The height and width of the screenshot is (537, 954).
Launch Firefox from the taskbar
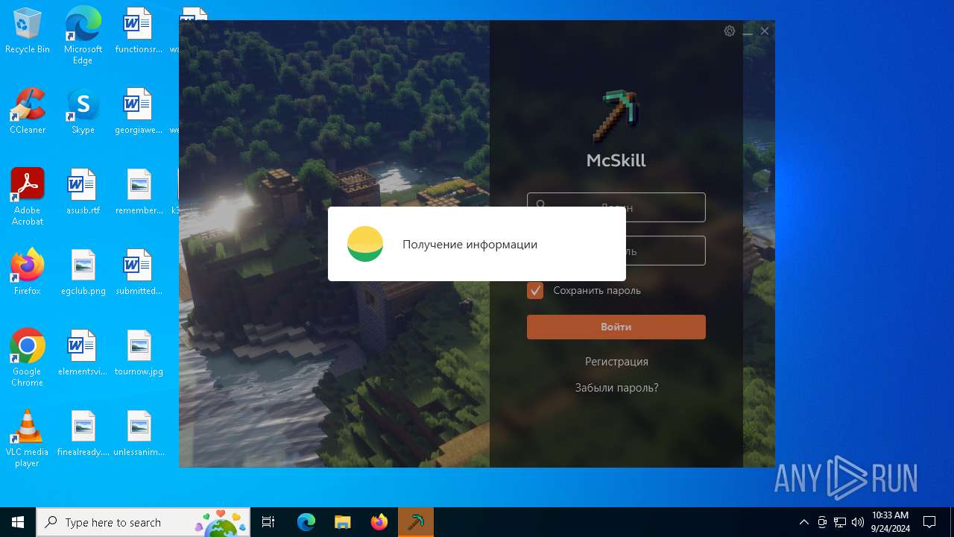[x=379, y=522]
